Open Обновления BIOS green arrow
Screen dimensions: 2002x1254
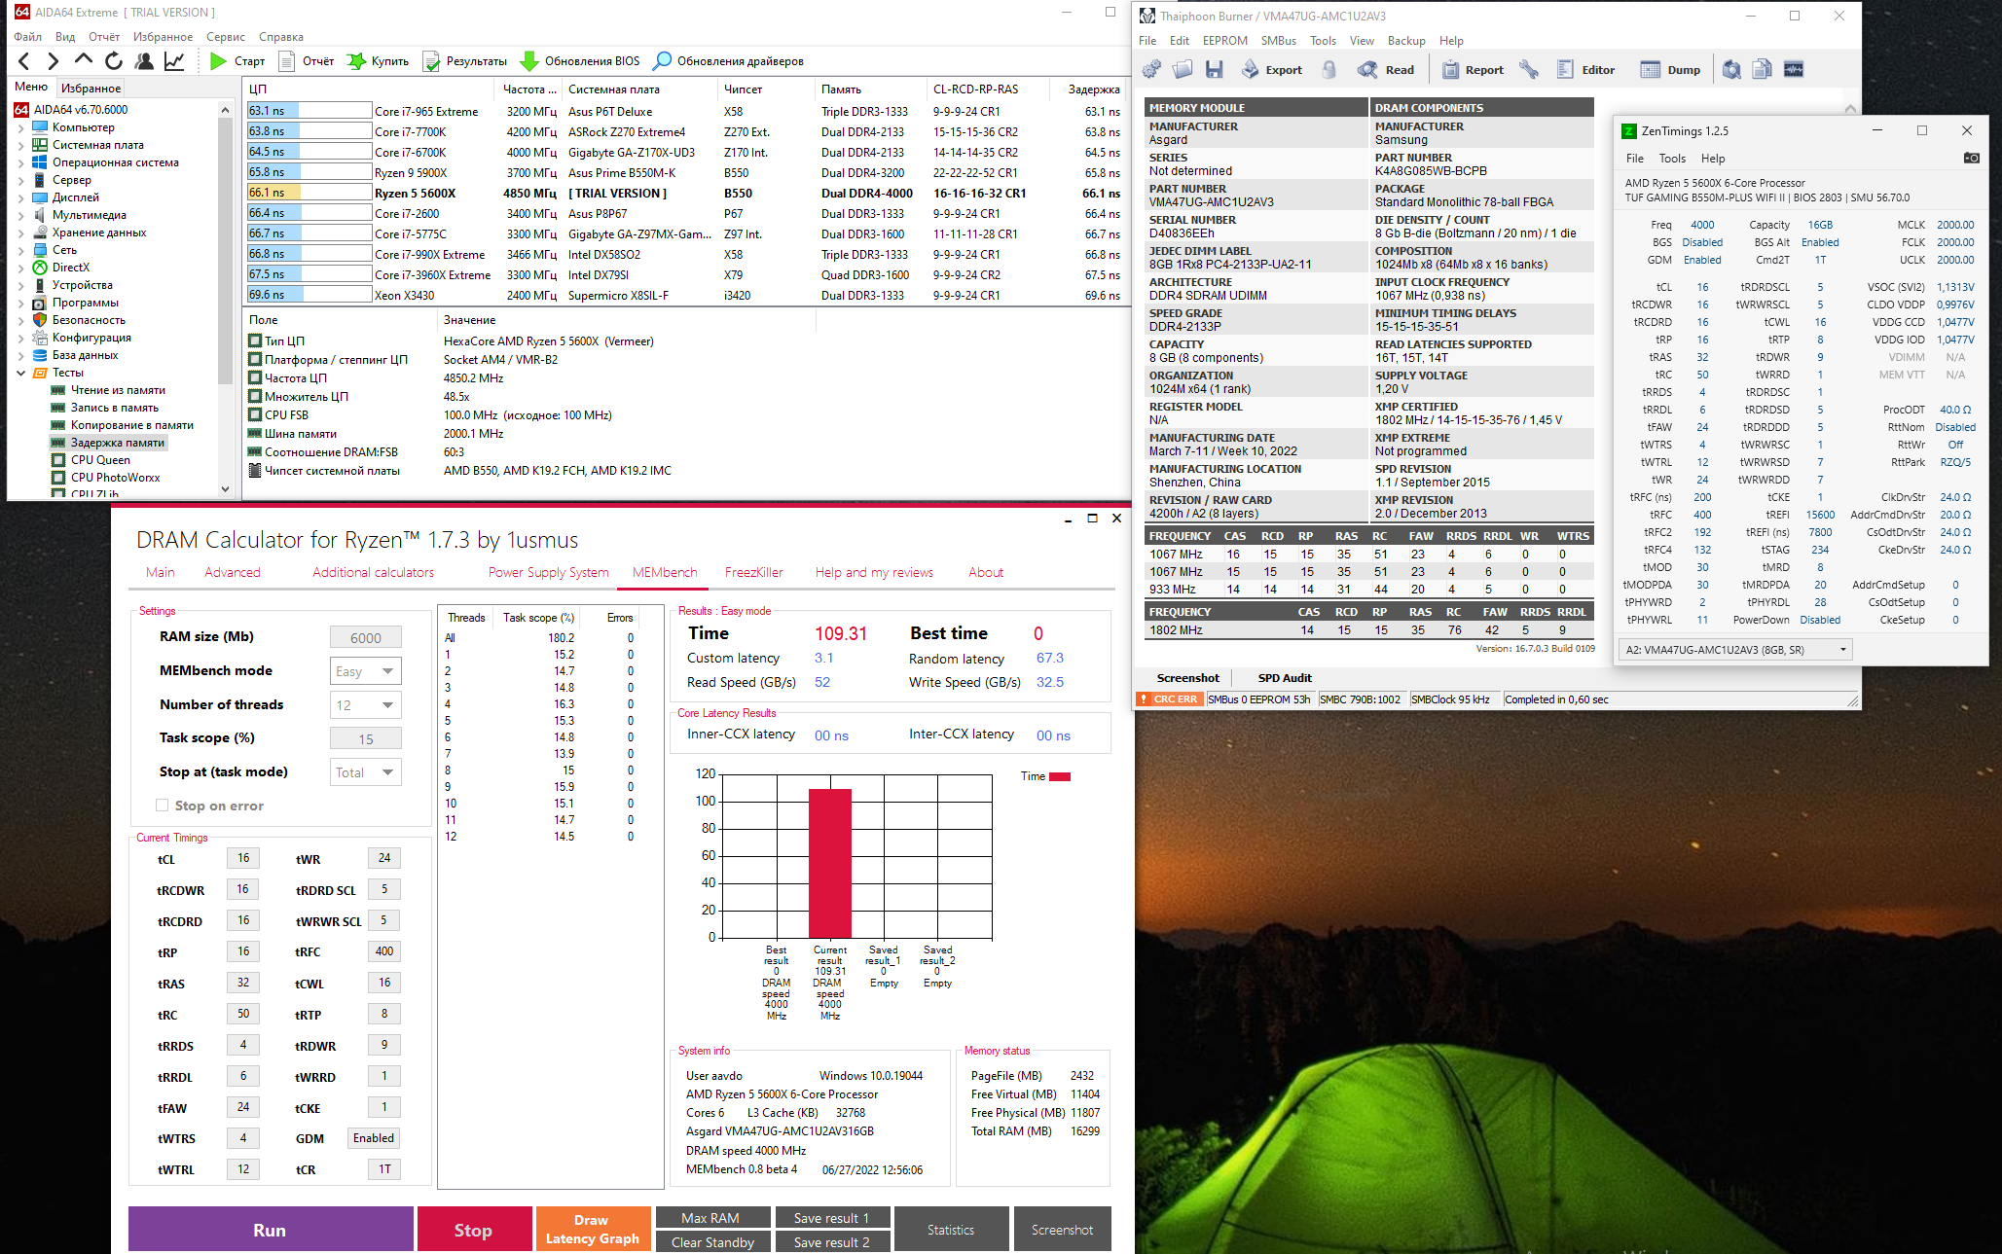(x=528, y=61)
